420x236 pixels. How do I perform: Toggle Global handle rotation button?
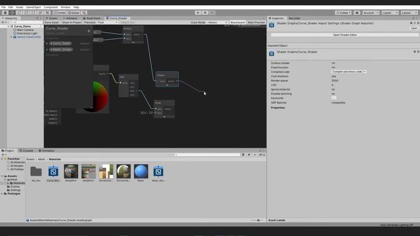click(73, 12)
